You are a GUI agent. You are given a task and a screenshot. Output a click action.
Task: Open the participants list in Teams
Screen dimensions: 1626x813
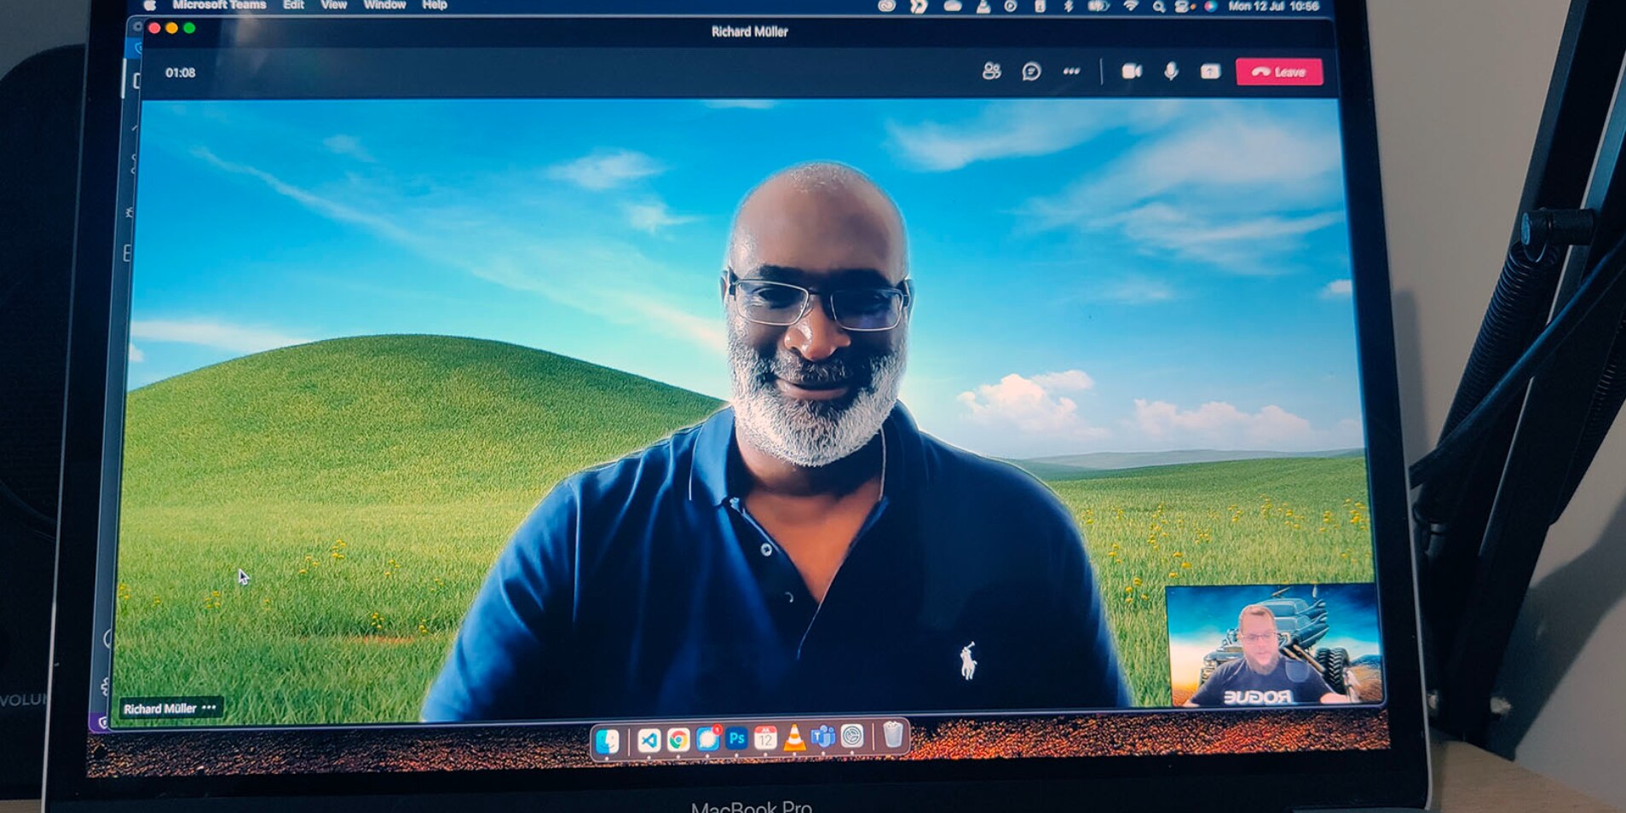[x=990, y=72]
